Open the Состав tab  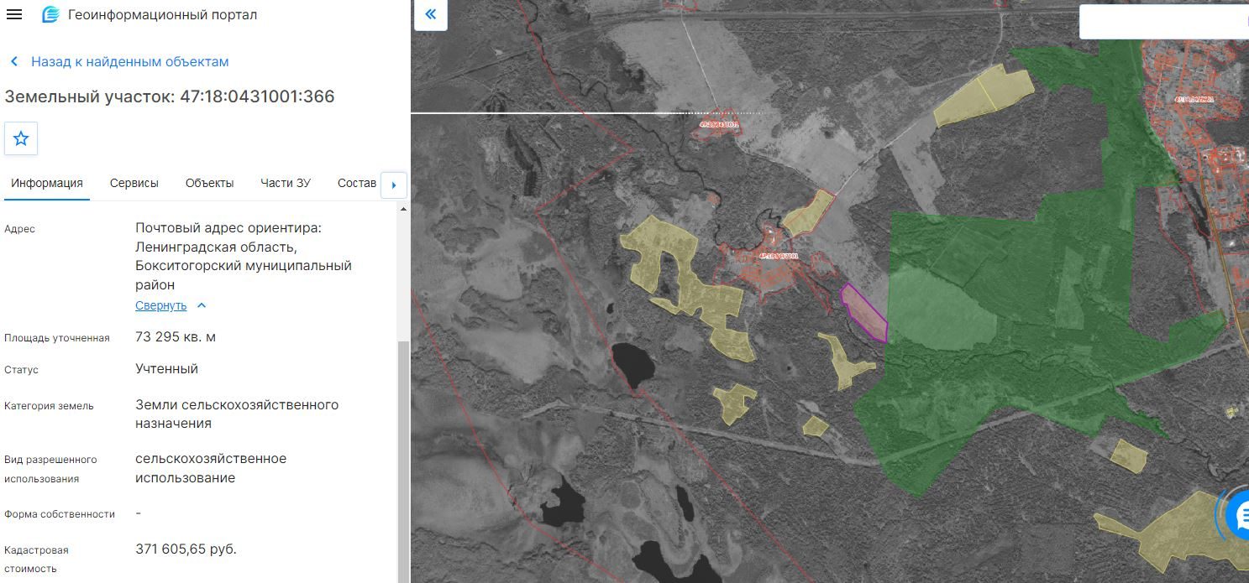pos(357,183)
